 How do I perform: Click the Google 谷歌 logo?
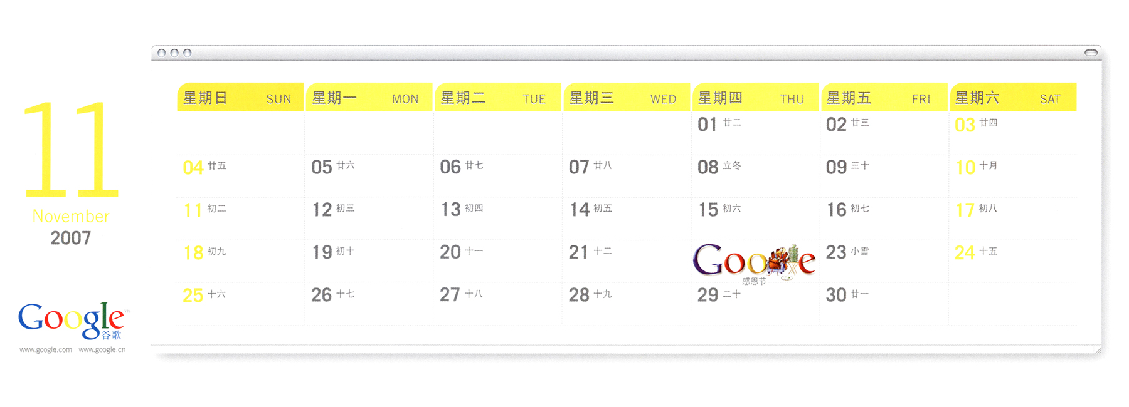click(x=73, y=321)
